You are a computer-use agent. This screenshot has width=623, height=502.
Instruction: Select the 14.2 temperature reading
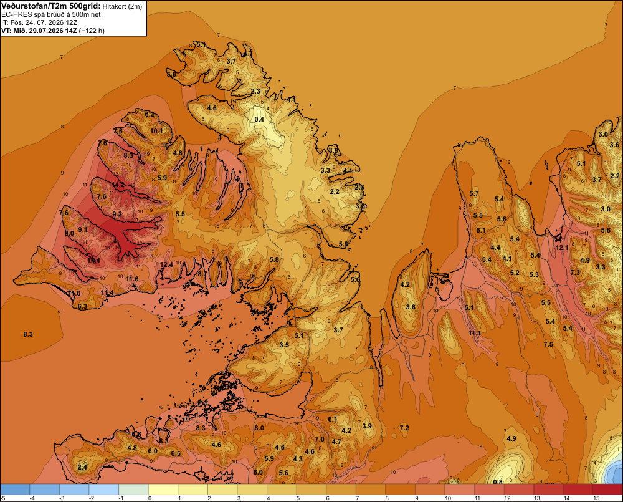click(x=118, y=185)
